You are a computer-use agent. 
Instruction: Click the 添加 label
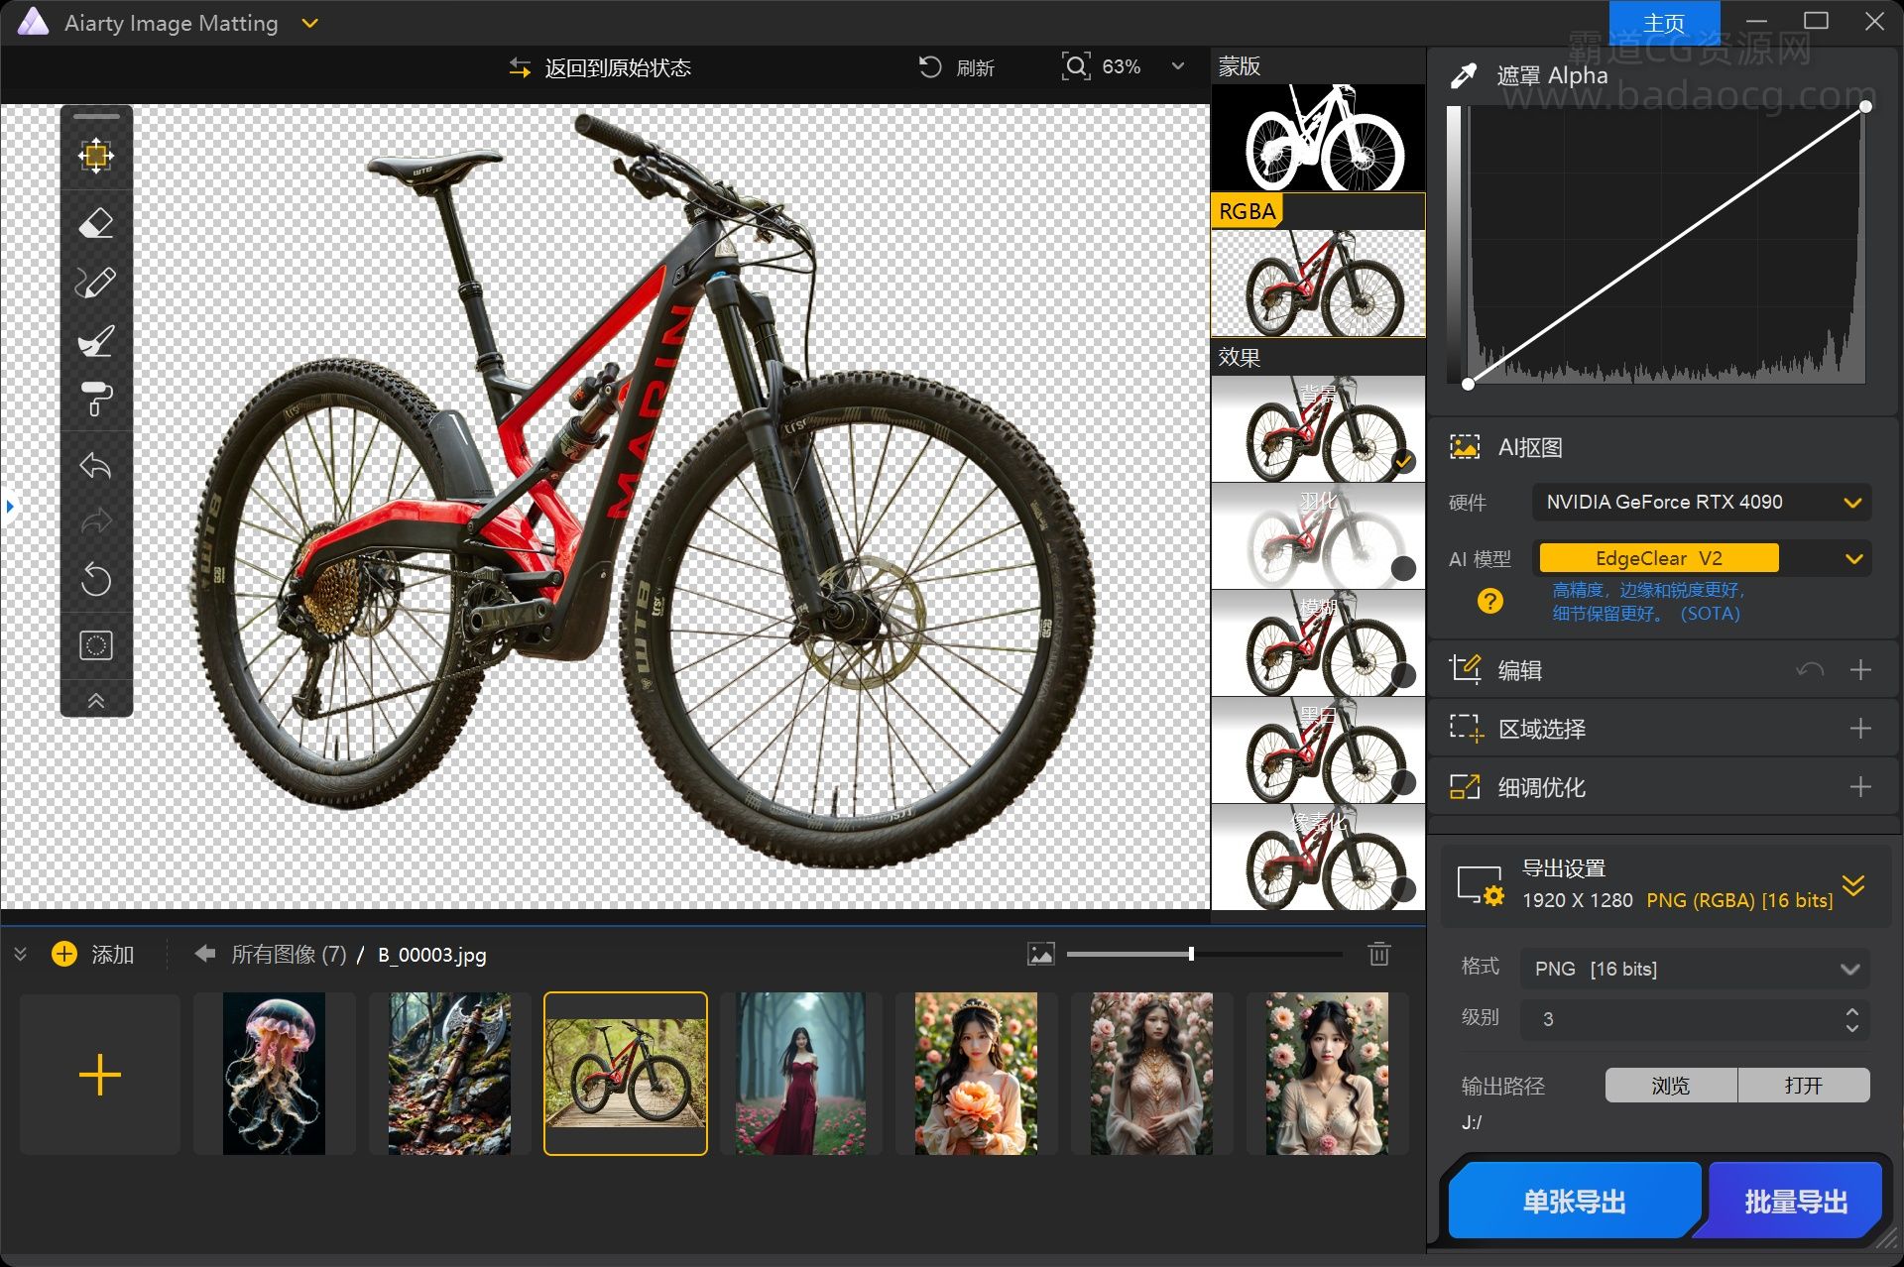click(112, 954)
